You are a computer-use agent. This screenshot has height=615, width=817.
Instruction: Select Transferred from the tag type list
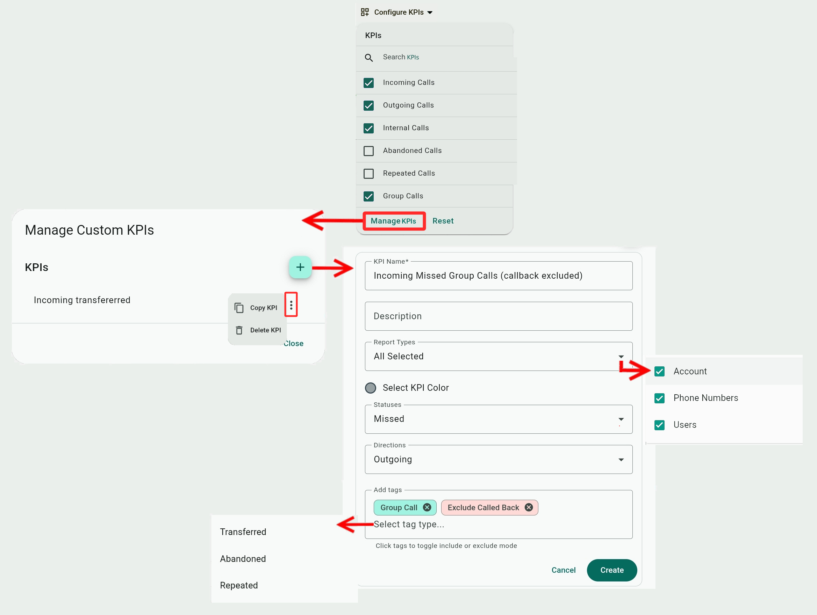243,532
